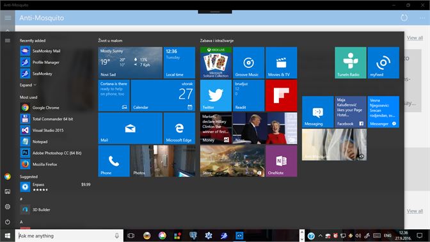This screenshot has height=242, width=430.
Task: Open Task View on the taskbar
Action: point(131,236)
